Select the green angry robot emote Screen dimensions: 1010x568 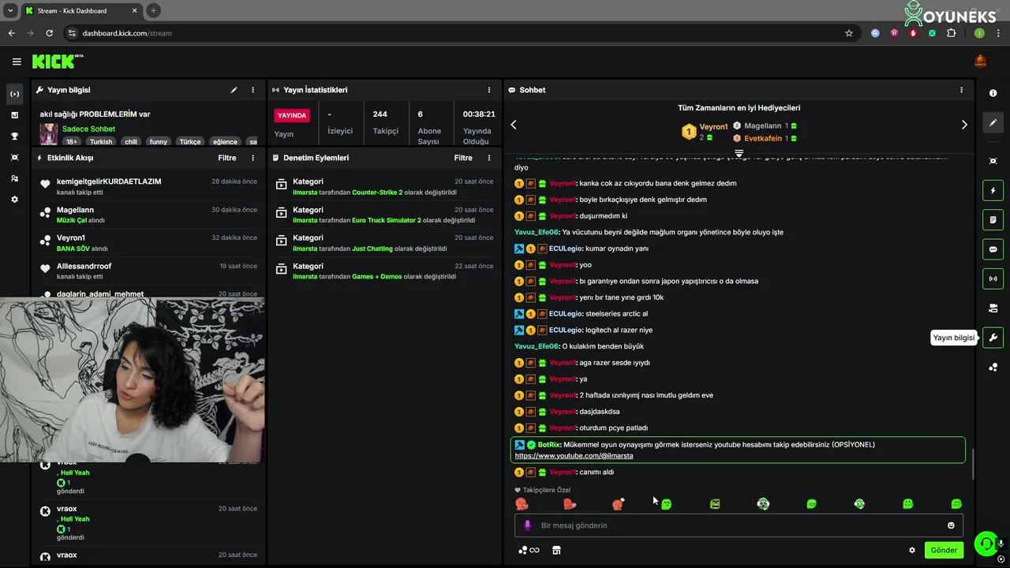[715, 503]
